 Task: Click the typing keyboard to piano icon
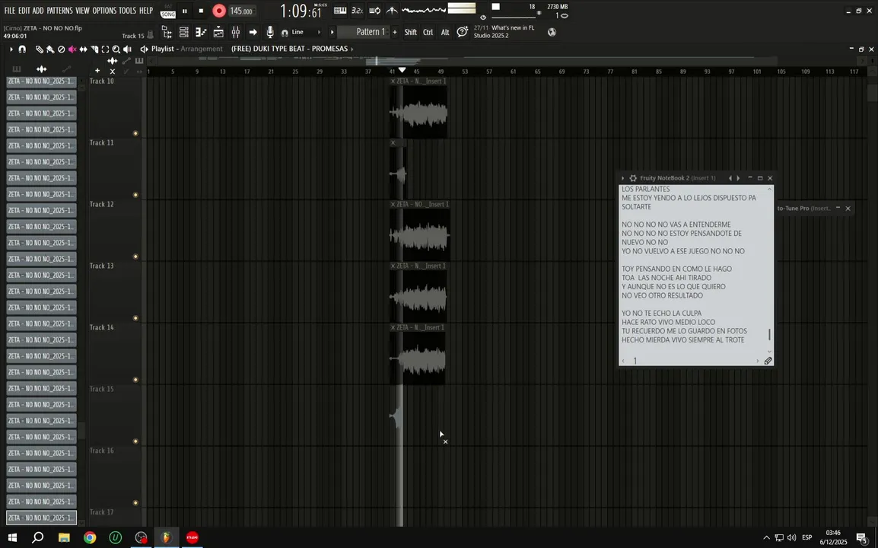pyautogui.click(x=340, y=11)
